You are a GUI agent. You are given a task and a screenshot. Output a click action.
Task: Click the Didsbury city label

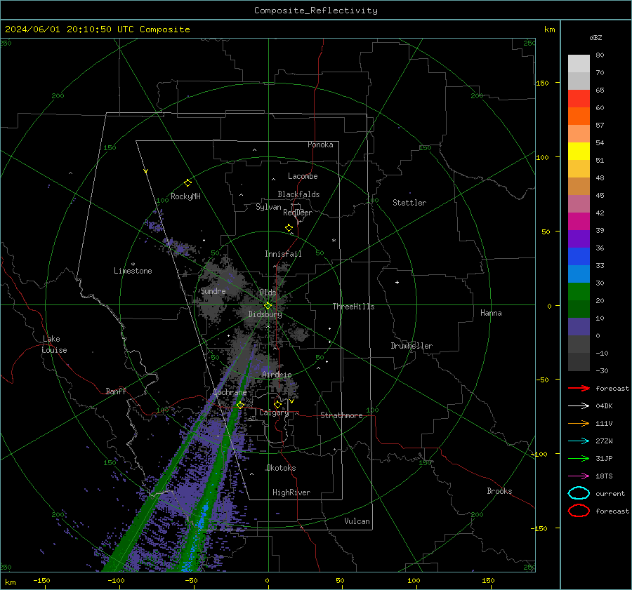point(265,314)
